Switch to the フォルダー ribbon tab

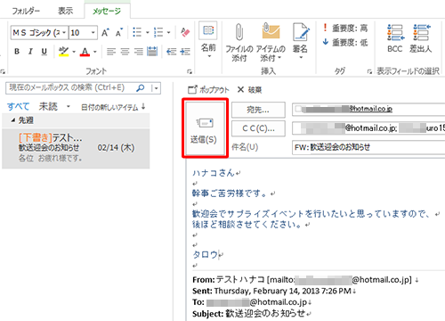(26, 12)
